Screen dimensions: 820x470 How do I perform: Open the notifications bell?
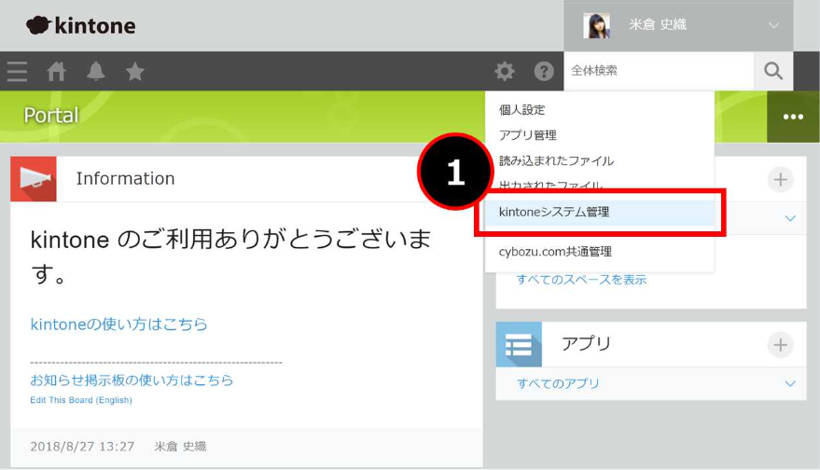pos(96,72)
